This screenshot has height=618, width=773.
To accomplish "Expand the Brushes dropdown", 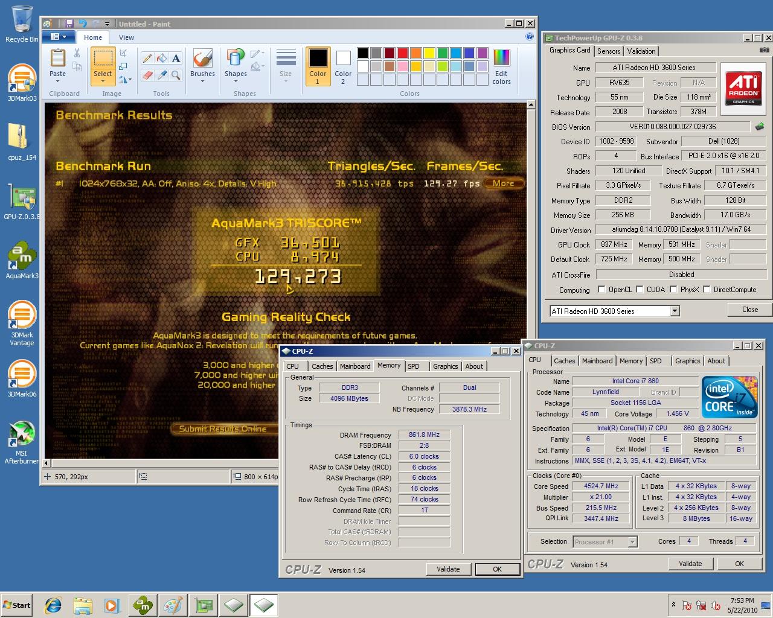I will [202, 81].
